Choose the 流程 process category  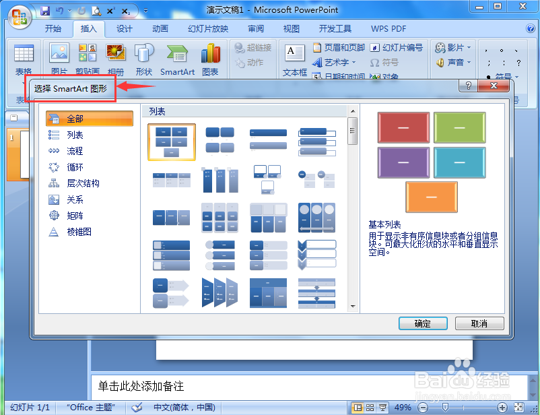89,151
